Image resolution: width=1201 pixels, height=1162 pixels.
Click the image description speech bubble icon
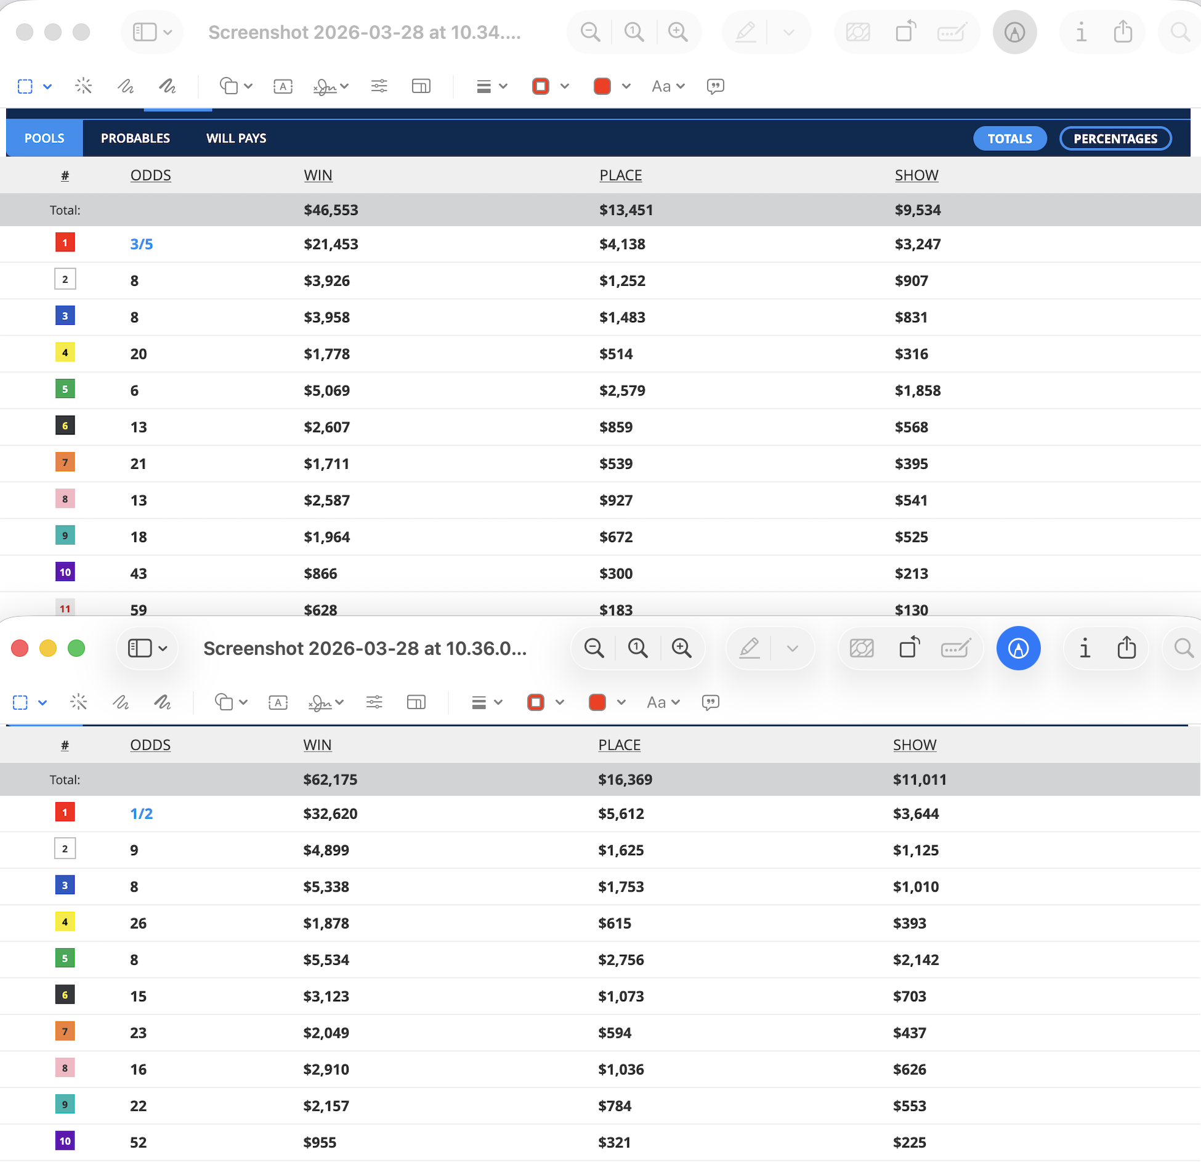click(x=710, y=702)
